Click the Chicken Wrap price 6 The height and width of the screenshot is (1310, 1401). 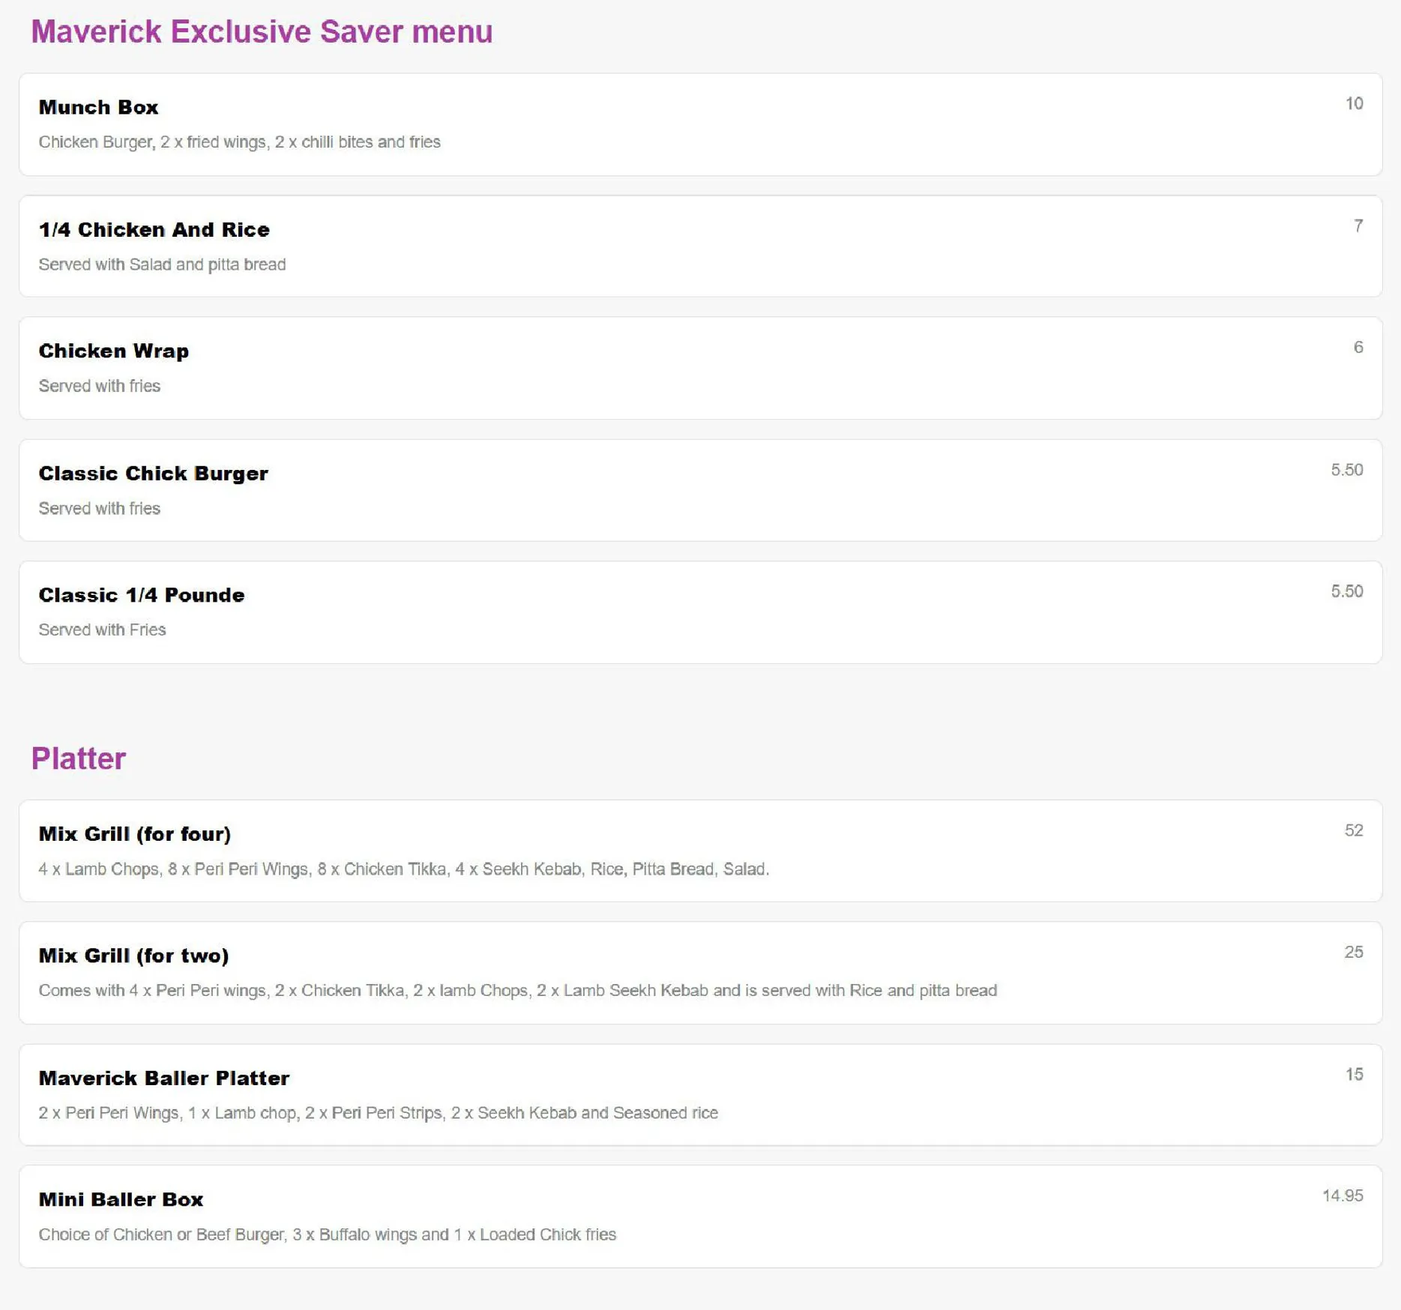tap(1358, 347)
